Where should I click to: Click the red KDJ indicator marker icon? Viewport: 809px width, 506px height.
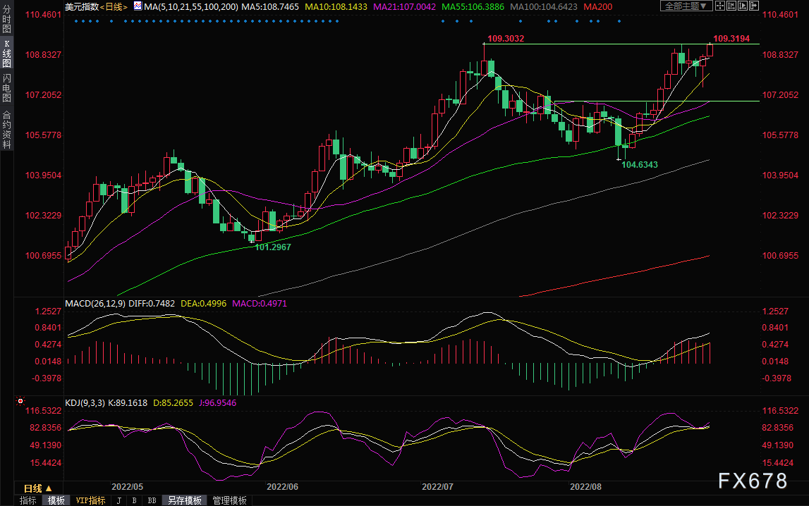(x=20, y=401)
